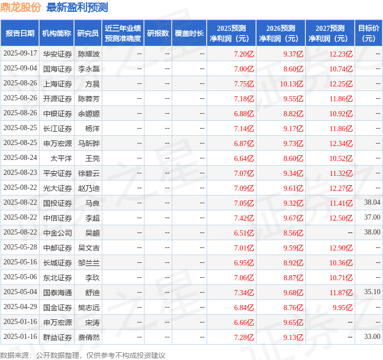Select the 报告日期 column header

(x=20, y=33)
